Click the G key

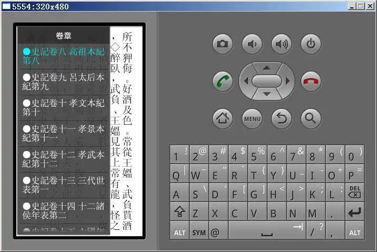[x=258, y=193]
